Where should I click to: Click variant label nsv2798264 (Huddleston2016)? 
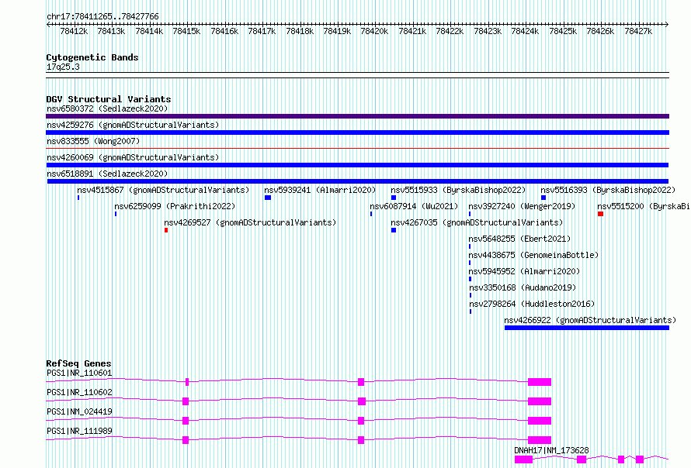coord(532,304)
